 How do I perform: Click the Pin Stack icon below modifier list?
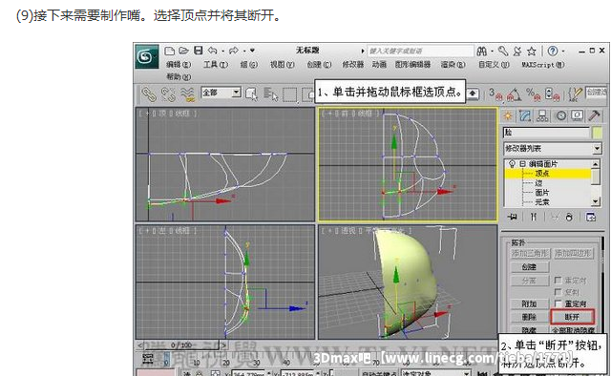tap(513, 217)
